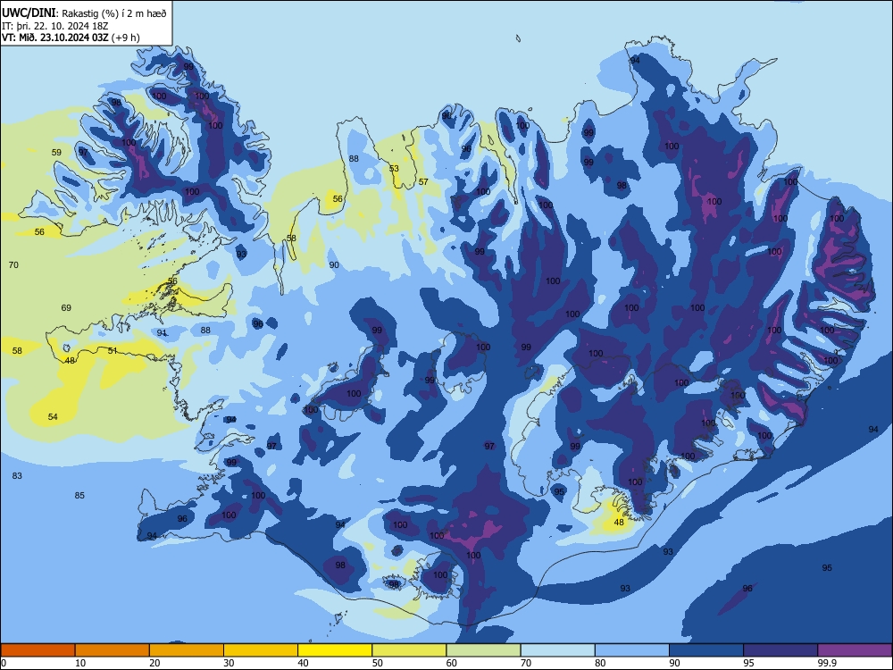The image size is (893, 670).
Task: Pick the light orange 20–30 legend swatch
Action: 187,650
